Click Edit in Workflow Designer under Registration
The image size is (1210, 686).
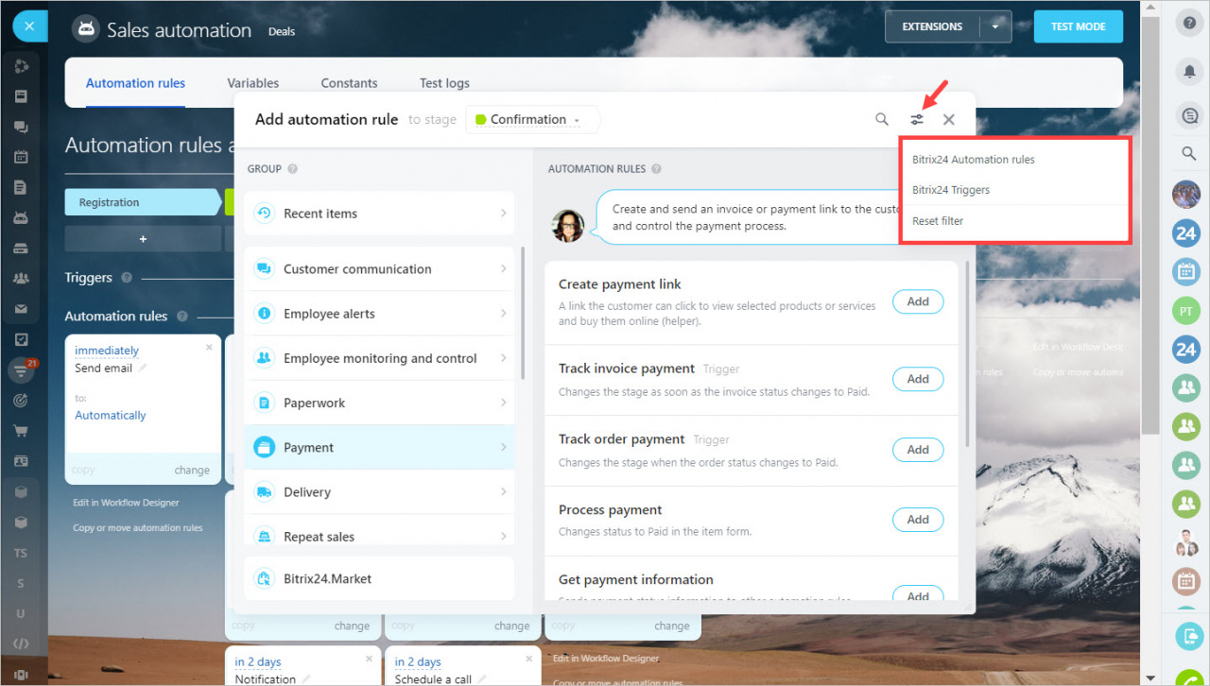[x=126, y=503]
